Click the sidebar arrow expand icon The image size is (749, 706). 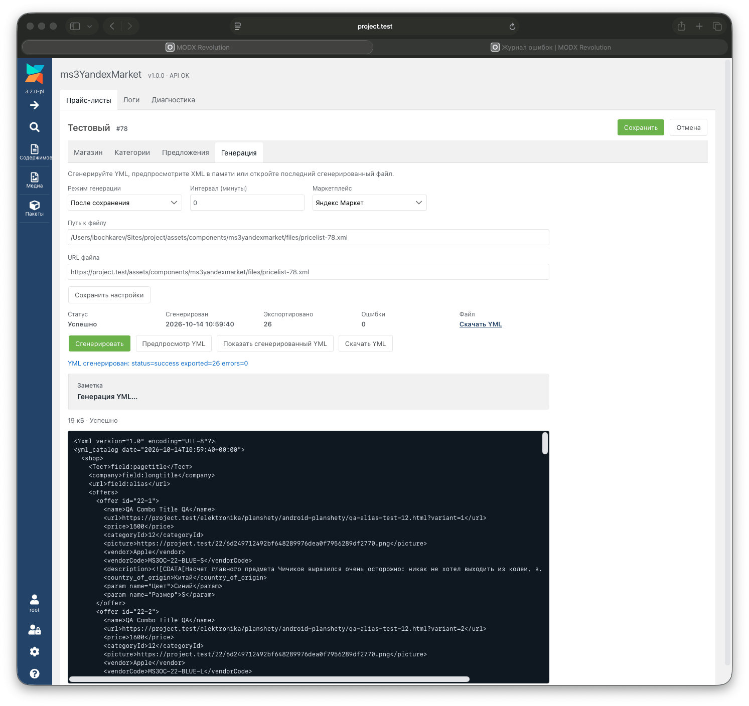[x=35, y=105]
